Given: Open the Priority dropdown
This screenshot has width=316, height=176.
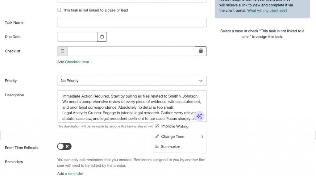Looking at the screenshot, I should (132, 81).
